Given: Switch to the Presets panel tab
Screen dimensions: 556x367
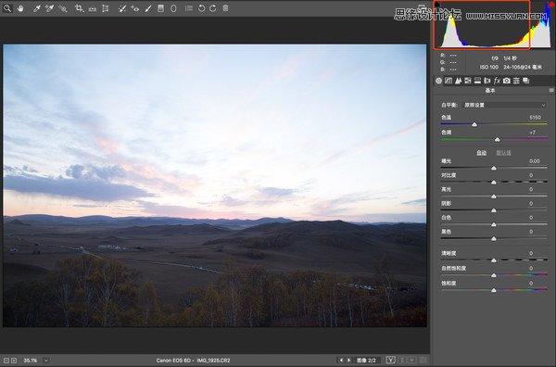Looking at the screenshot, I should 516,81.
